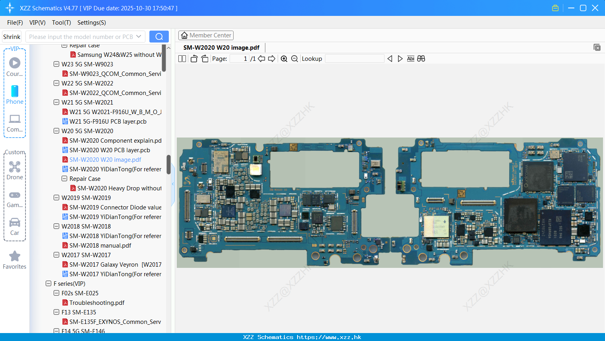Collapse the F02s SM-E025 node
The image size is (605, 341).
click(56, 293)
